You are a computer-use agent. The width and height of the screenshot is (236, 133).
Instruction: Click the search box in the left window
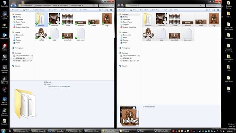(106, 6)
